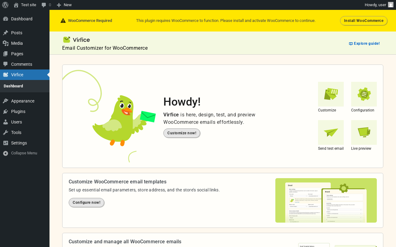396x247 pixels.
Task: Open the Dashboard menu item
Action: (25, 19)
